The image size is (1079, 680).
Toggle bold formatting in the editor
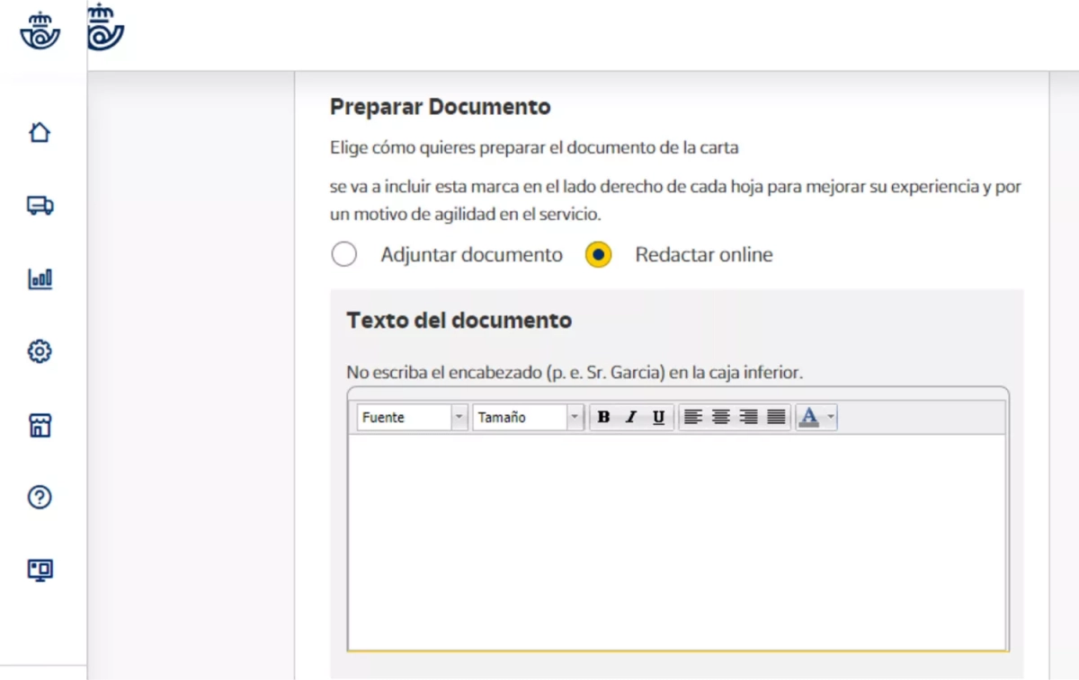pos(603,418)
